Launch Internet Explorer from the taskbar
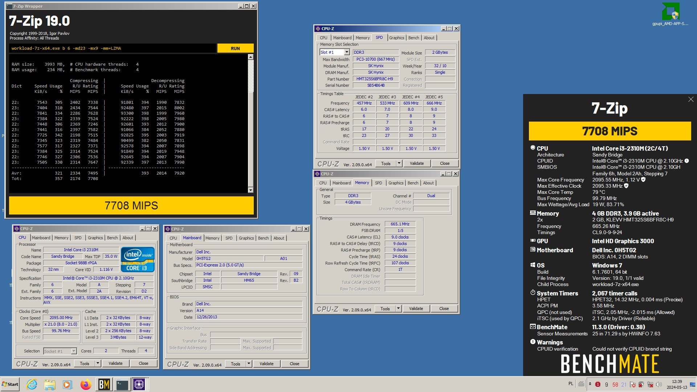This screenshot has height=392, width=697. 32,384
